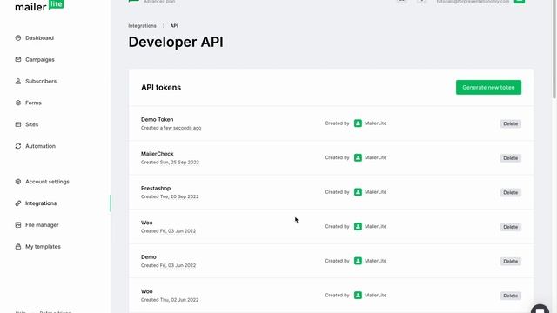Open the Automation refresh-arrows icon

18,146
